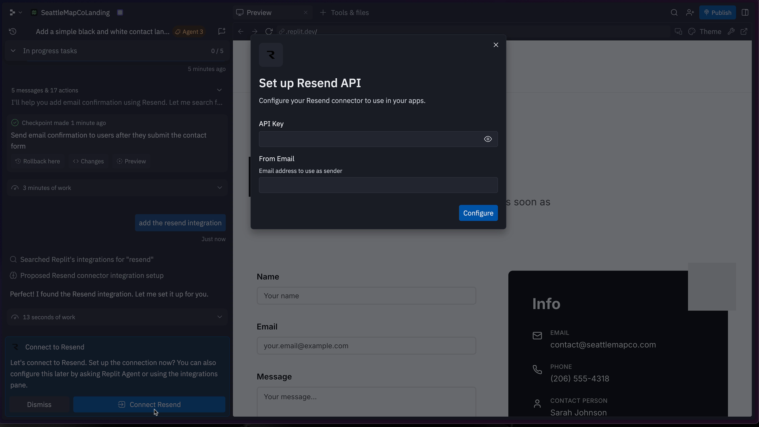Screen dimensions: 759x427
Task: Open the search magnifier icon
Action: (x=674, y=13)
